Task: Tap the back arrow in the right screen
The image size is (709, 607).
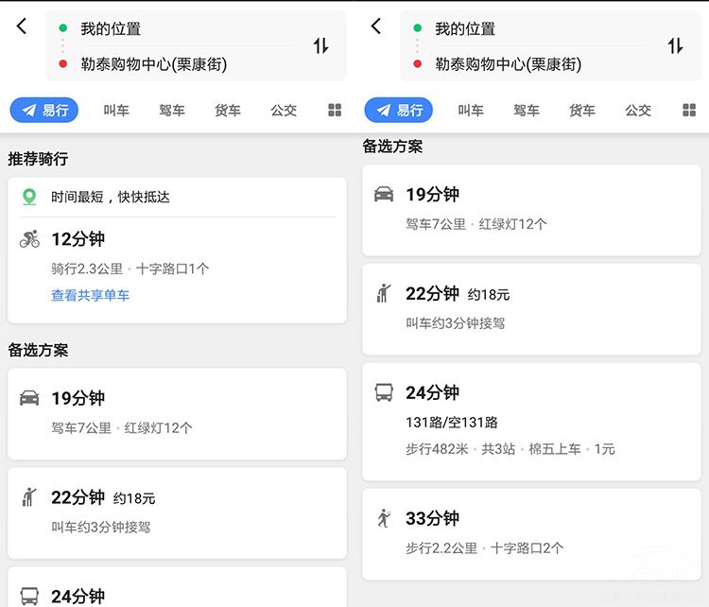Action: (x=376, y=26)
